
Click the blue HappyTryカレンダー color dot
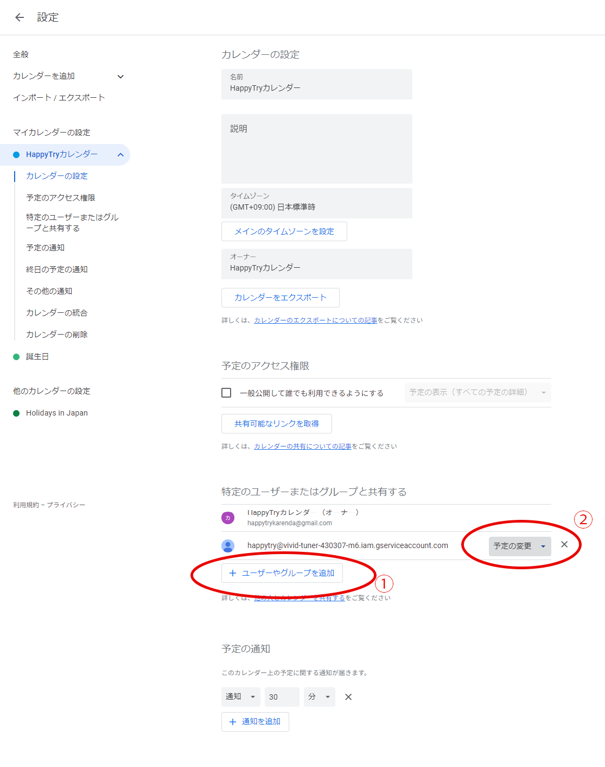[16, 155]
